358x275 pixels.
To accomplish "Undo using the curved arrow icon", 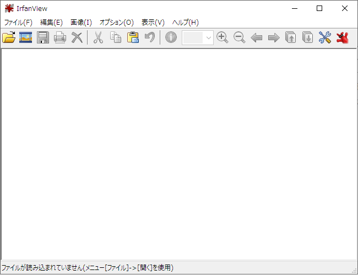I will (150, 37).
